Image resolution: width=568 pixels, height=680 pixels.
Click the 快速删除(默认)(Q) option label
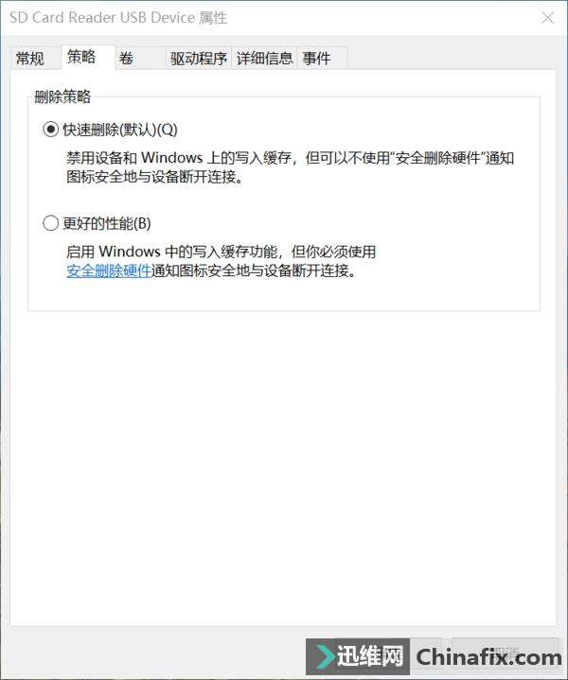click(120, 130)
